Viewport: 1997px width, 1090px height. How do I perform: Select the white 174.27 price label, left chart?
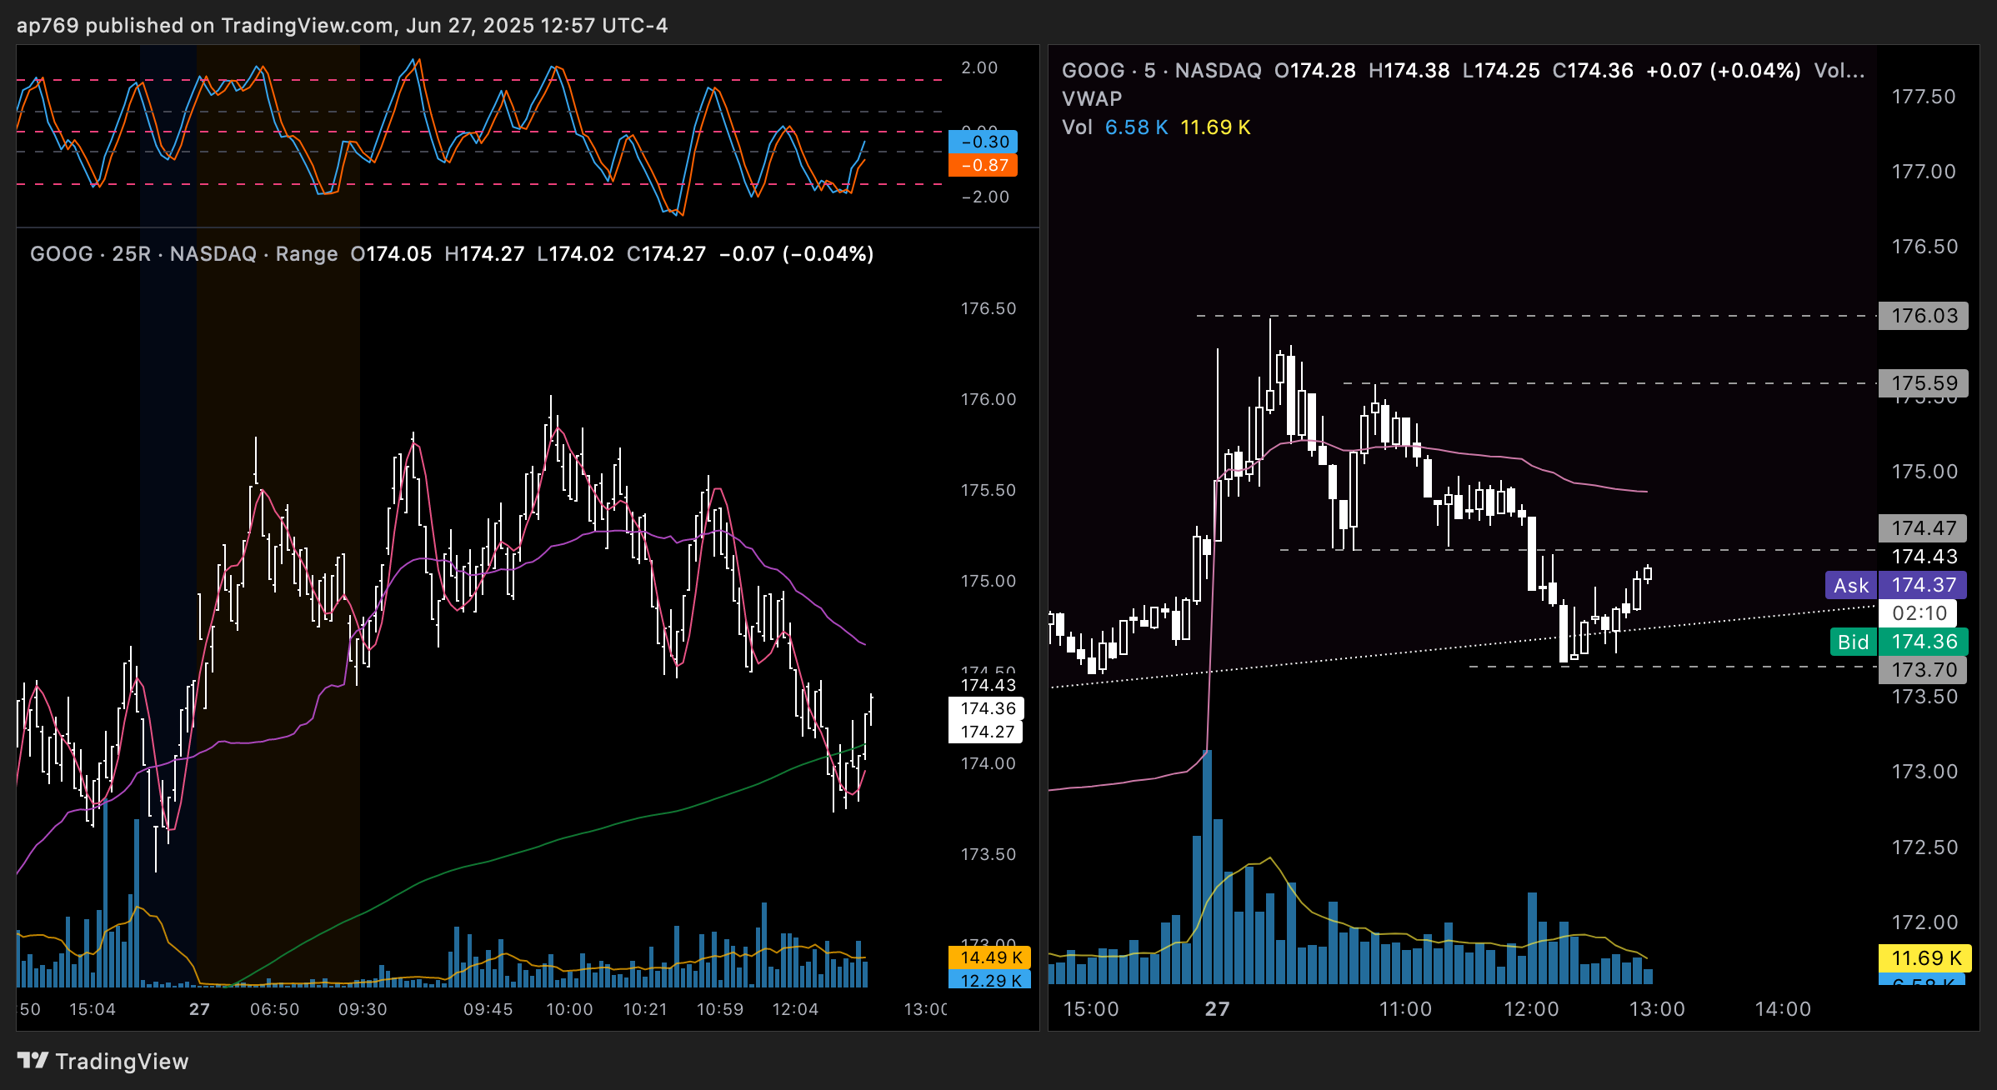point(987,732)
